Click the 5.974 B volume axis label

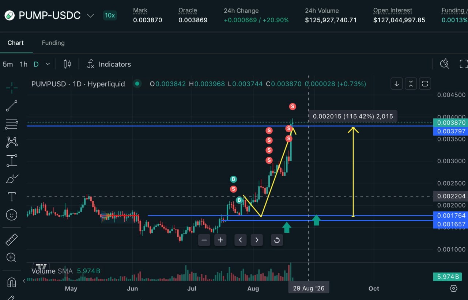[448, 277]
